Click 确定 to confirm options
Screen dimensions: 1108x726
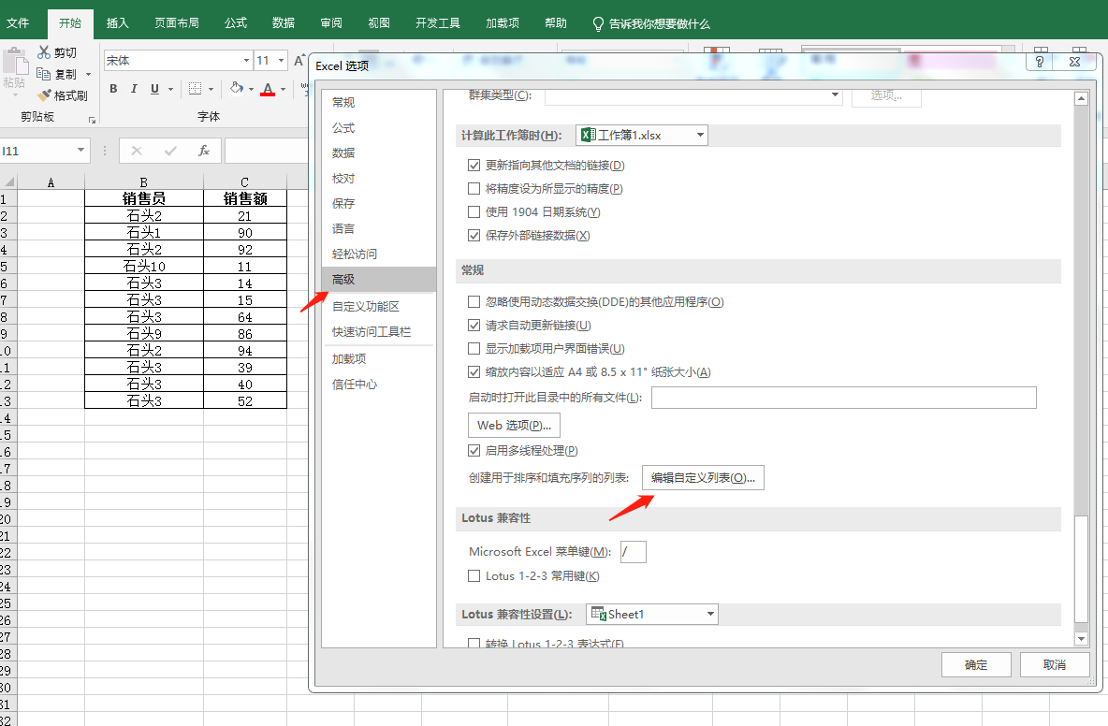(976, 664)
